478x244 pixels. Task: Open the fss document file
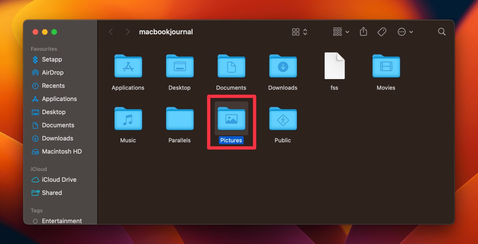coord(334,66)
